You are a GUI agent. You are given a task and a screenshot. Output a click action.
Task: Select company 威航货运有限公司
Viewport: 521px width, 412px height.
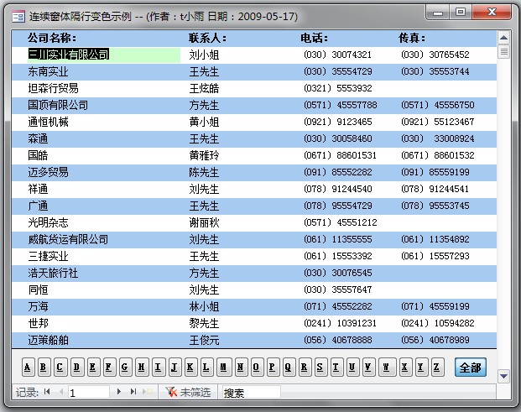(68, 239)
